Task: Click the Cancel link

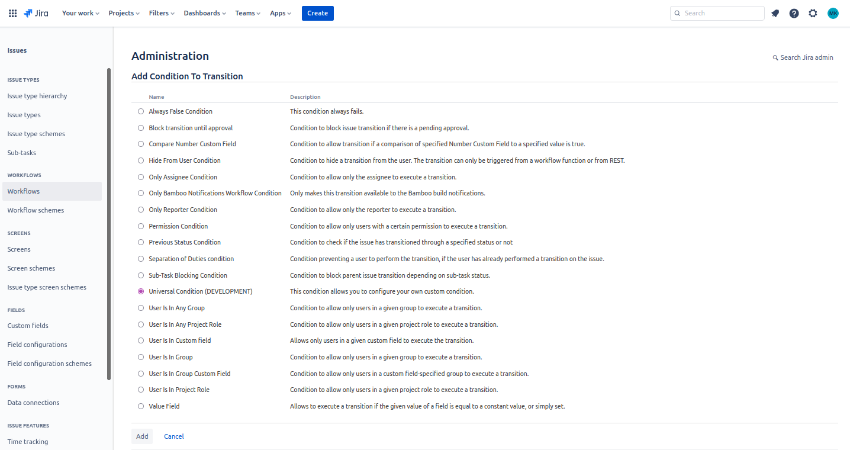Action: tap(174, 436)
